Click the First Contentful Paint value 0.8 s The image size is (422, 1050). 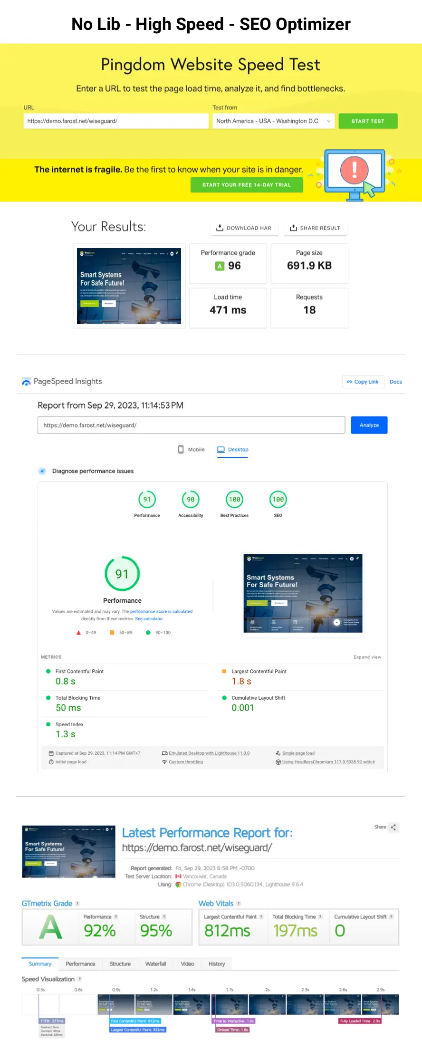coord(66,682)
